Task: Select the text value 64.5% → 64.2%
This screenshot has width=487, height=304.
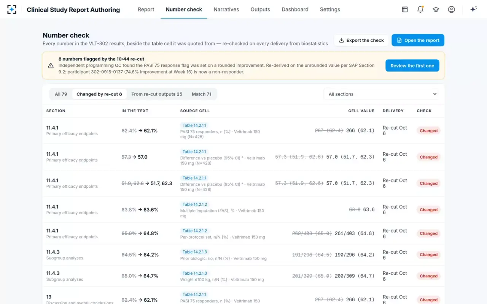Action: 140,255
